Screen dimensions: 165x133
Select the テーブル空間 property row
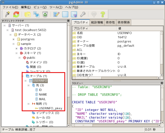tap(116, 46)
